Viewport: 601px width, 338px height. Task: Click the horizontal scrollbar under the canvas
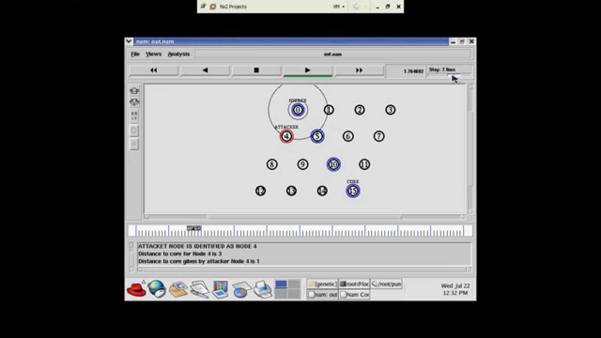click(x=304, y=217)
